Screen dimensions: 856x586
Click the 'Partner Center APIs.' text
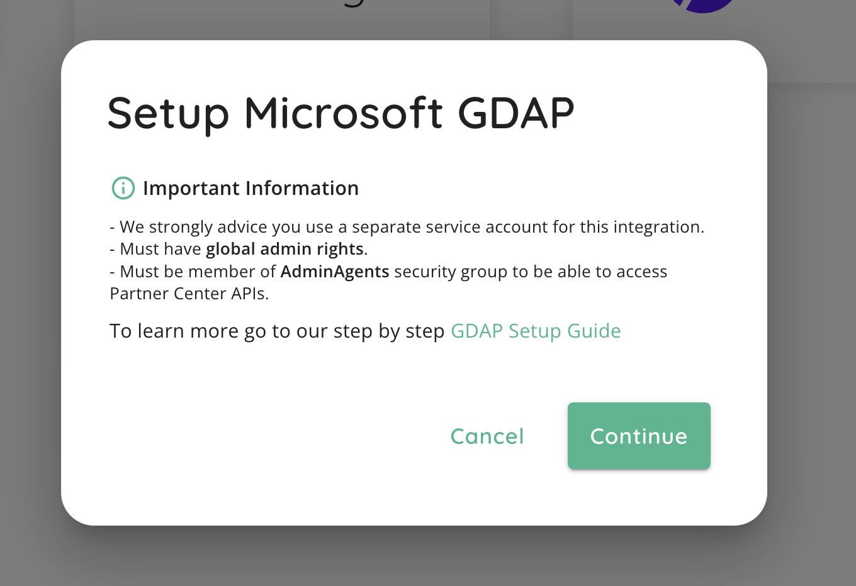[189, 294]
